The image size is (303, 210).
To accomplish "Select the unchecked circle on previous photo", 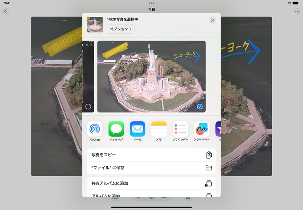I will [x=88, y=107].
